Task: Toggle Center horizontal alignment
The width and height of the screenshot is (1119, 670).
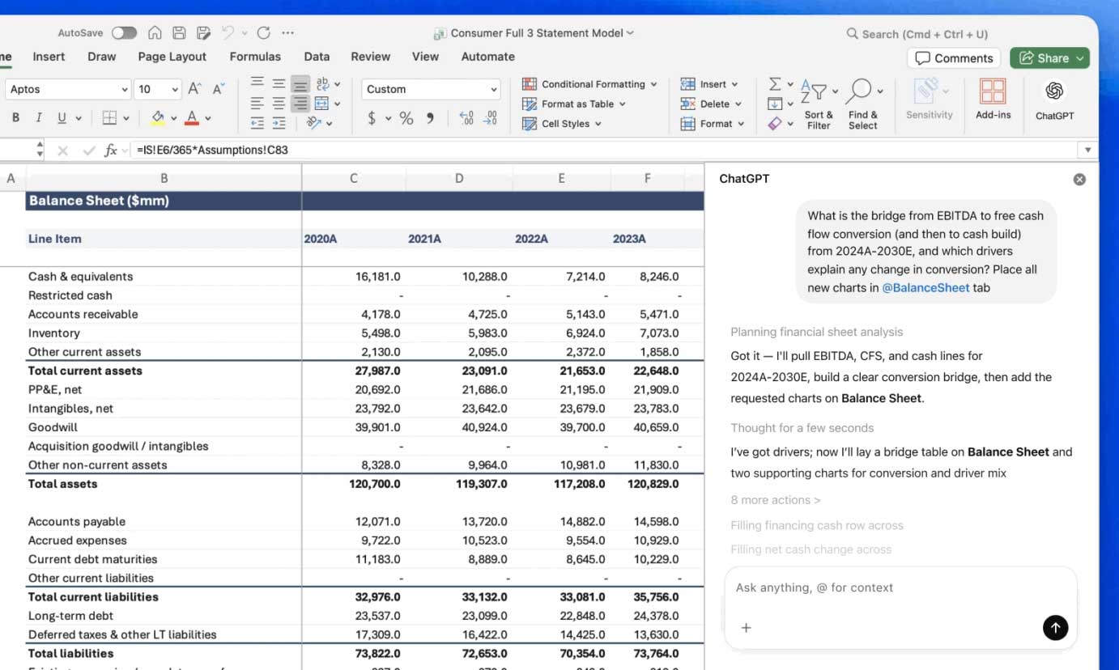Action: click(279, 103)
